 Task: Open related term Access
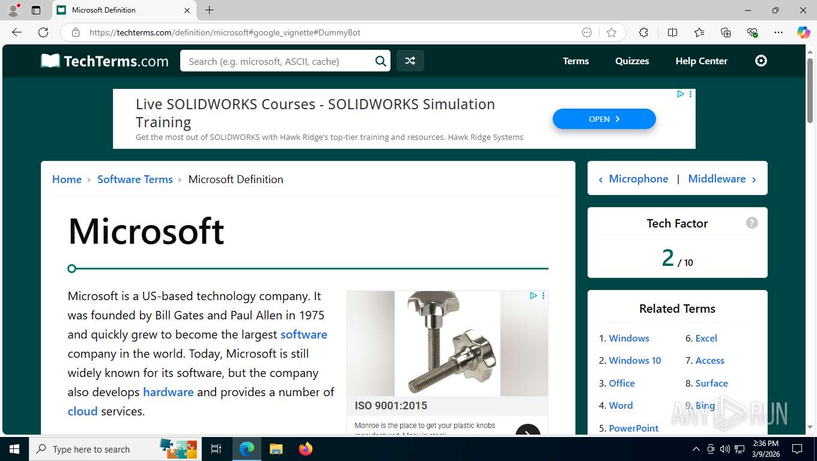pyautogui.click(x=709, y=360)
